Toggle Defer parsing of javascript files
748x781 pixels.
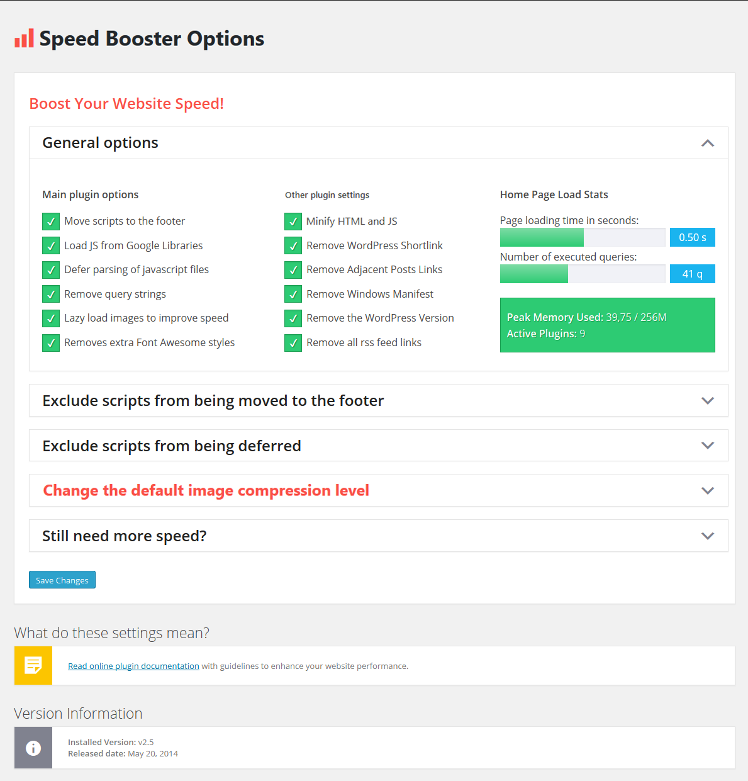pos(51,270)
